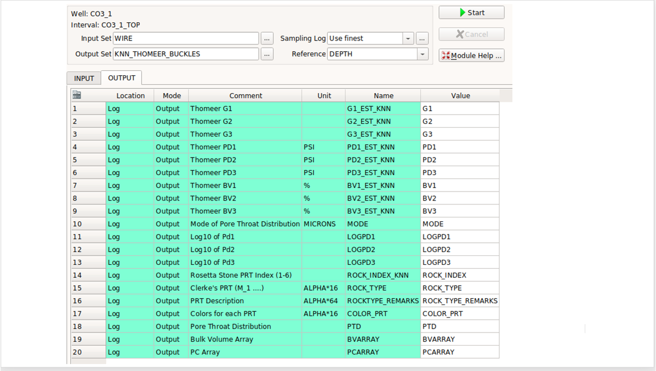This screenshot has height=371, width=656.
Task: Click comment Mode of Pore Throat Distribution
Action: [245, 224]
